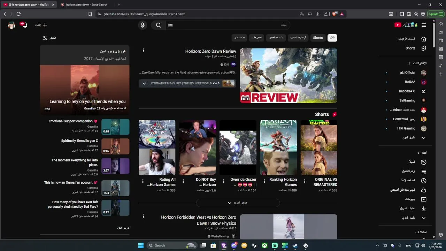Open the YouTube guide hamburger menu
The image size is (446, 251).
[424, 25]
